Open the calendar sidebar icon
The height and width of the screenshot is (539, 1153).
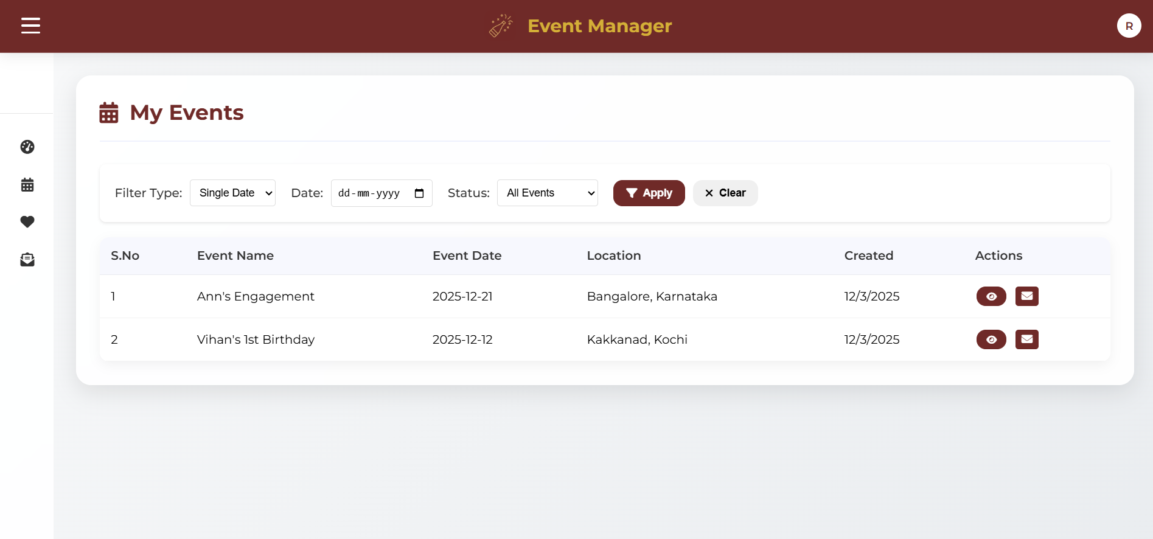coord(27,184)
